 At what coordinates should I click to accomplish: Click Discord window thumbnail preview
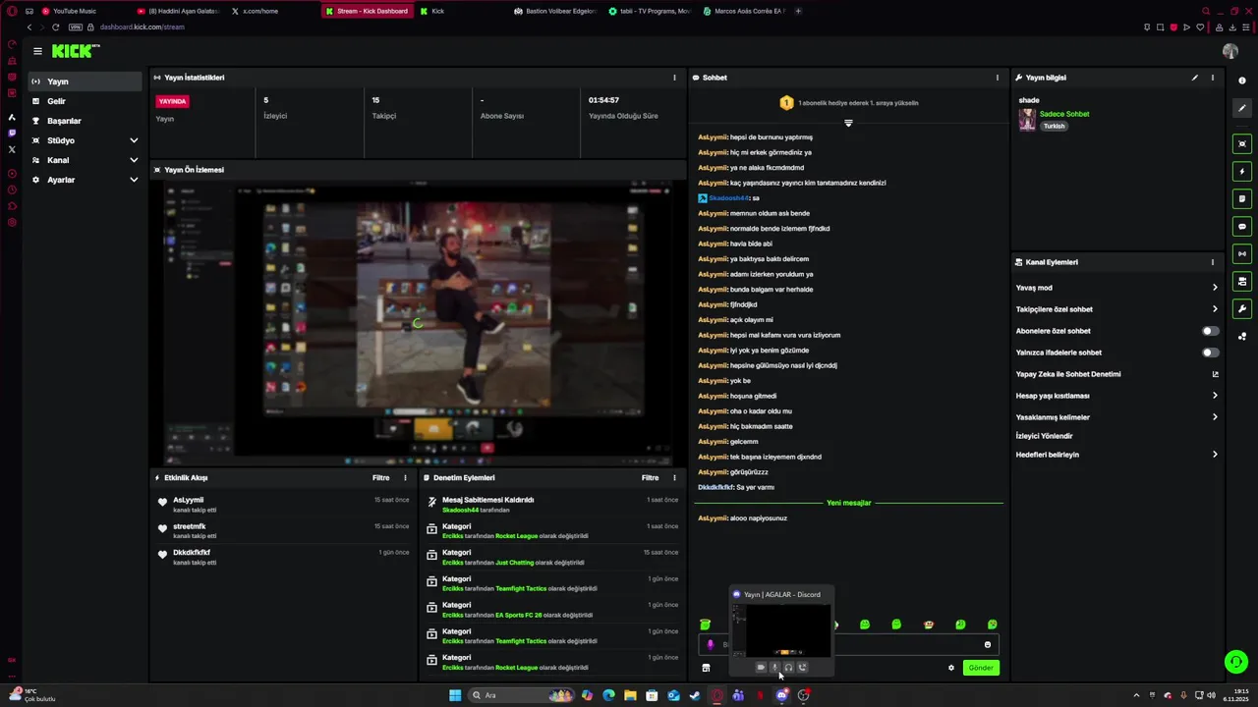[x=781, y=629]
